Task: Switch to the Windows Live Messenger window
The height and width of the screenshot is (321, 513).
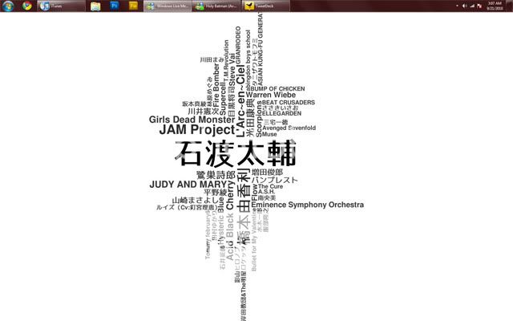Action: [168, 6]
